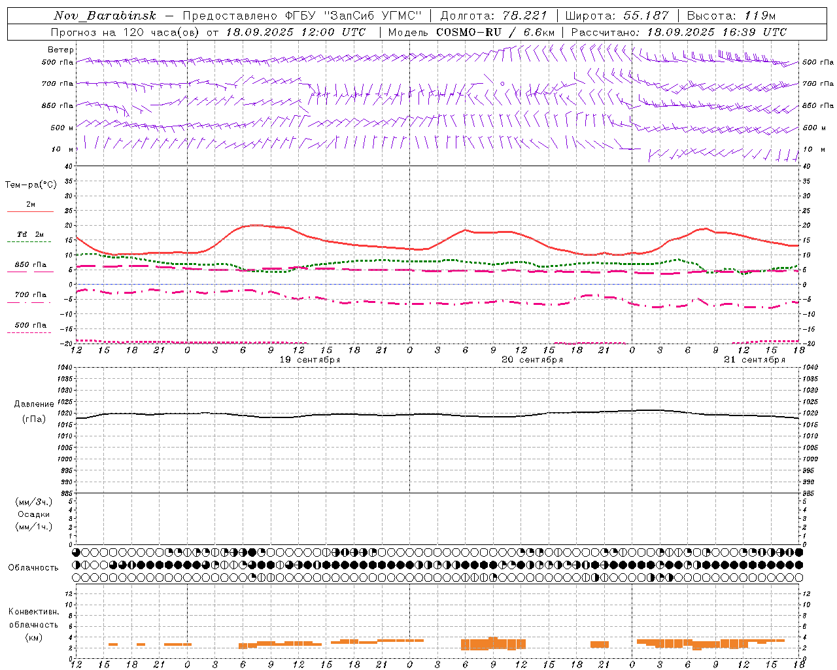Screen dimensions: 837x670
Task: Click the (км) convective cloud unit label
Action: coord(34,637)
